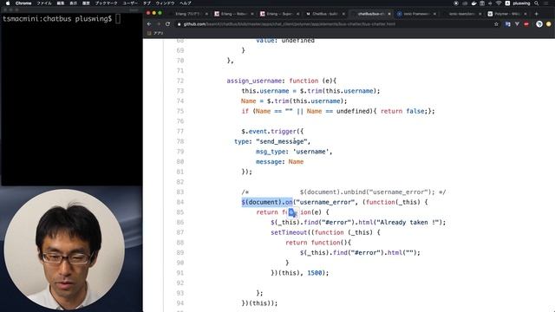Click the Docker whale menu bar icon
This screenshot has width=555, height=312.
pyautogui.click(x=473, y=3)
